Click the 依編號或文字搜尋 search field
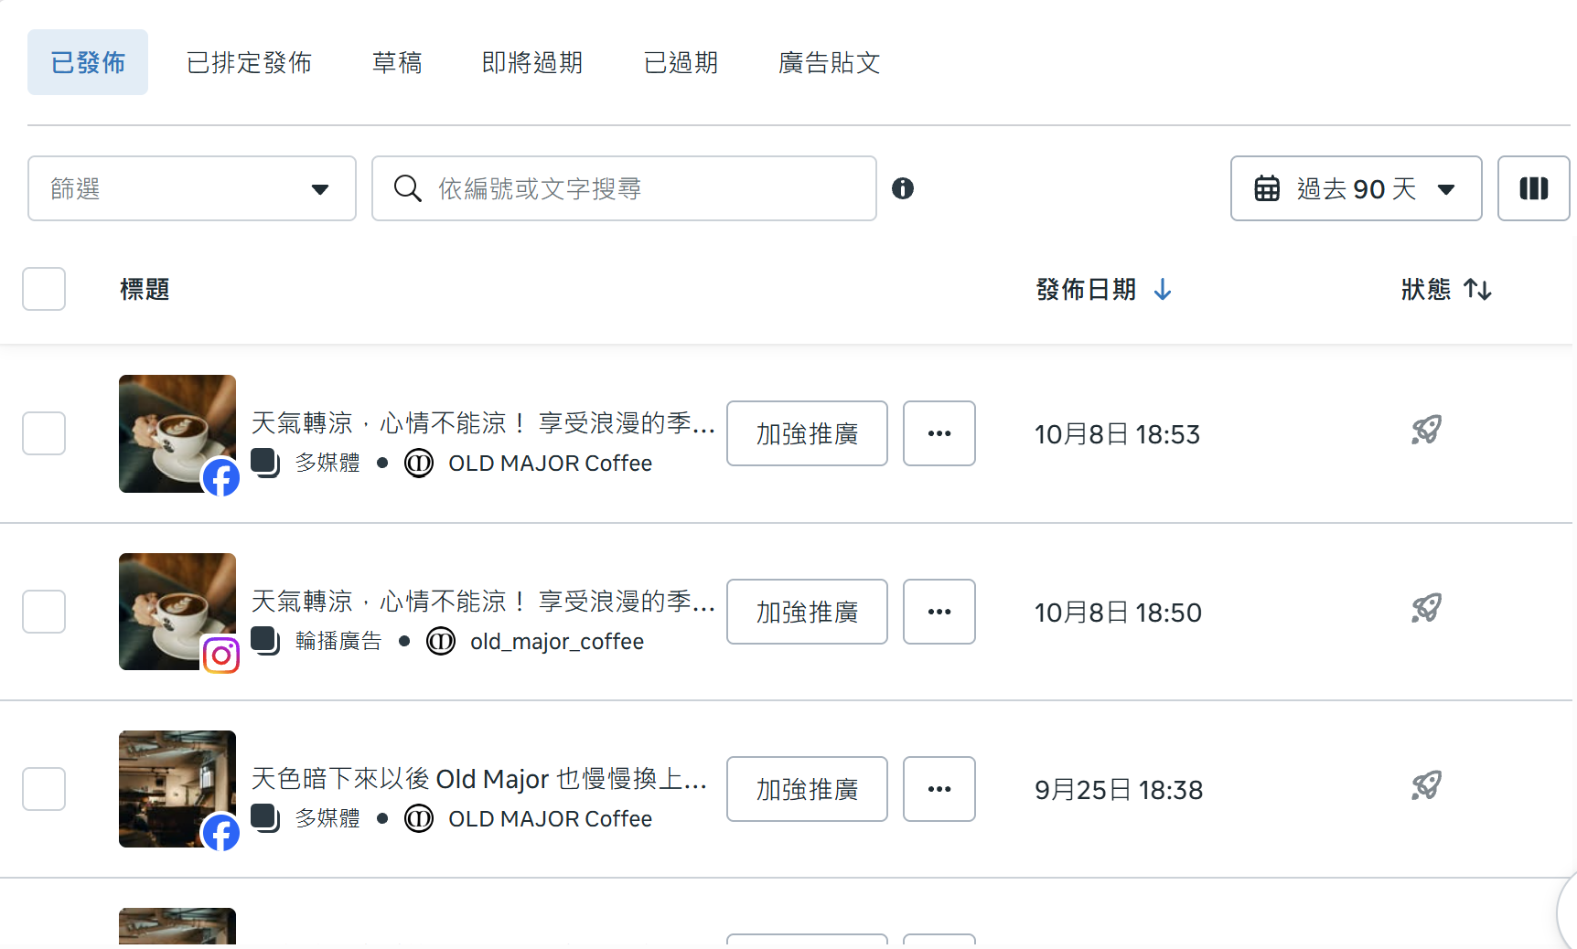This screenshot has width=1577, height=949. [x=624, y=188]
